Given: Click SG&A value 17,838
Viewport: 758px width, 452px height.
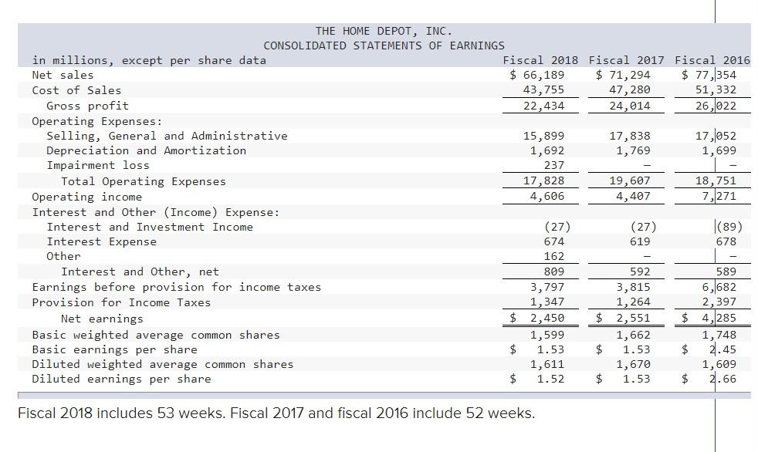Looking at the screenshot, I should click(630, 137).
